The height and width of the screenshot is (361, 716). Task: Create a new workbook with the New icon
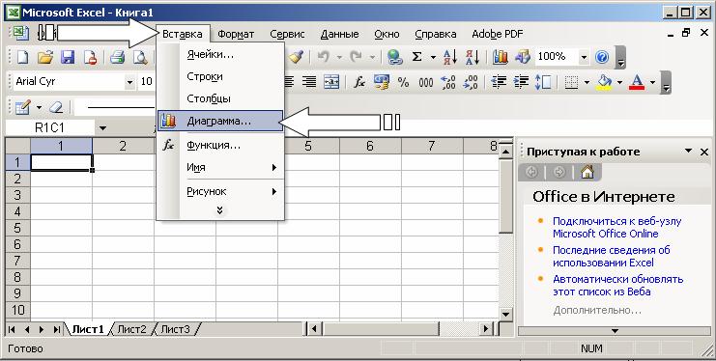click(x=22, y=57)
